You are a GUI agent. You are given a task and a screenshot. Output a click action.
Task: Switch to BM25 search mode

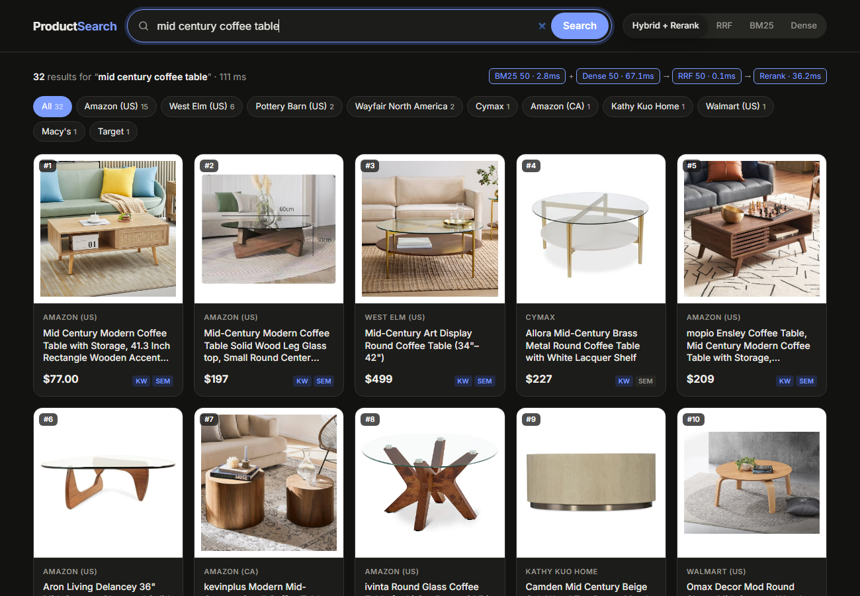(x=761, y=26)
